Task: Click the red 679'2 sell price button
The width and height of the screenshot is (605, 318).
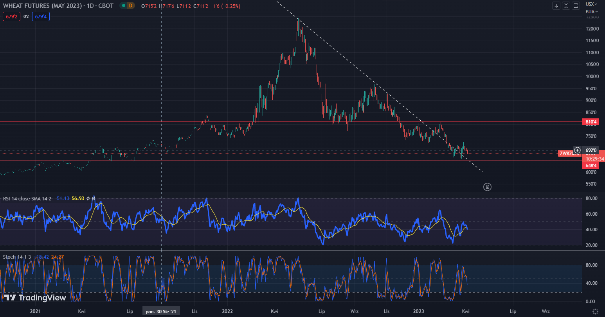Action: (11, 16)
